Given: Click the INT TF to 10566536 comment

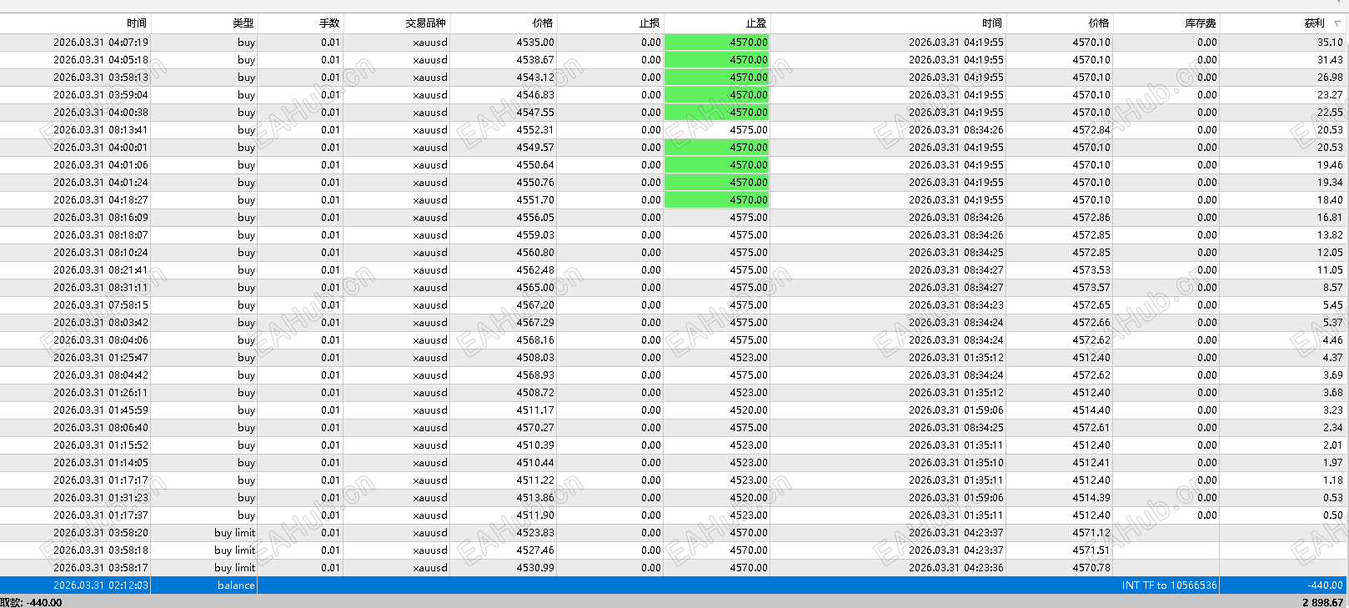Looking at the screenshot, I should tap(1169, 585).
